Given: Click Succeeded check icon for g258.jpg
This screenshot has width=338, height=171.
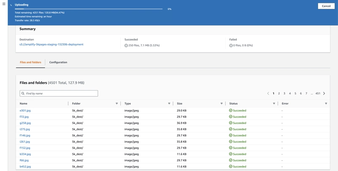Looking at the screenshot, I should point(231,123).
